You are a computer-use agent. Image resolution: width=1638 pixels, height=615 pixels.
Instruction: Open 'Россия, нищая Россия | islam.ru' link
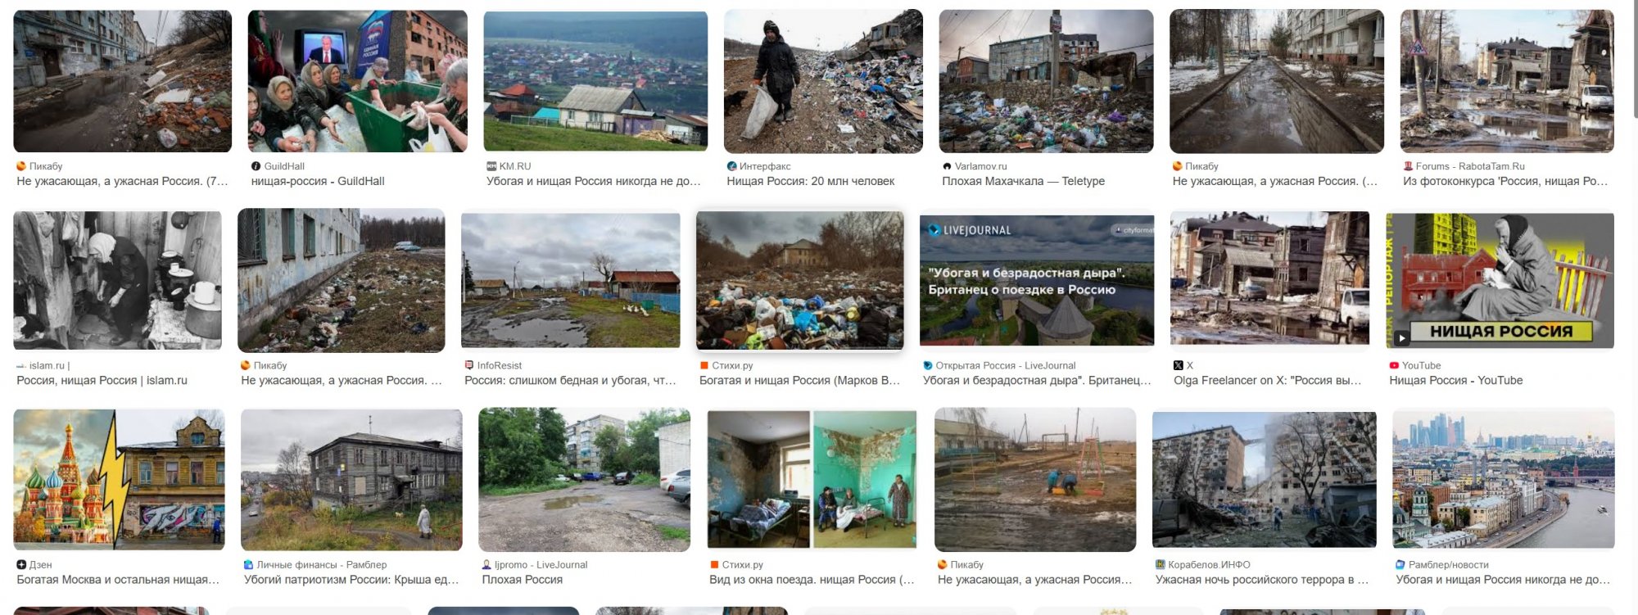coord(102,380)
